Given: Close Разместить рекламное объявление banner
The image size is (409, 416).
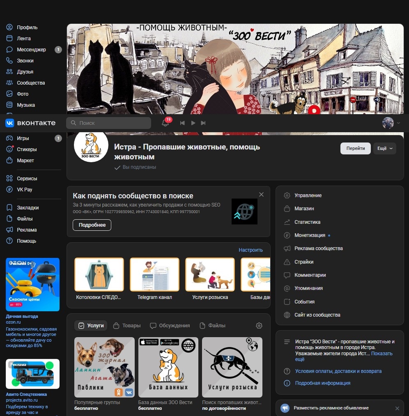Looking at the screenshot, I should click(x=397, y=408).
